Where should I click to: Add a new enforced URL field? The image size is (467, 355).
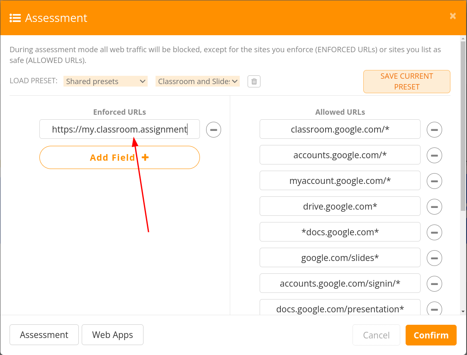(x=119, y=157)
